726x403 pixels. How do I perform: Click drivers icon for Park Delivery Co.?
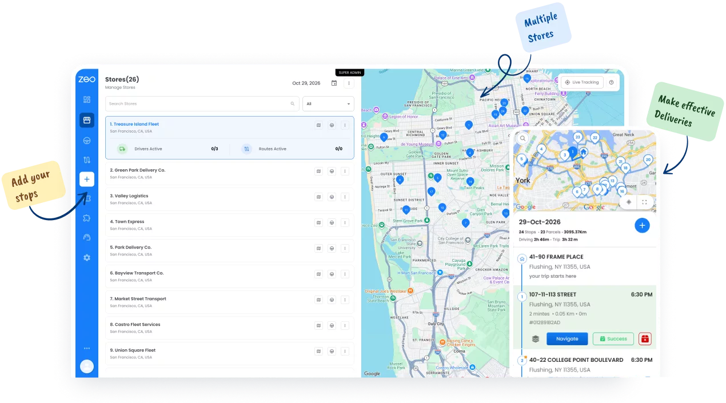click(x=332, y=248)
